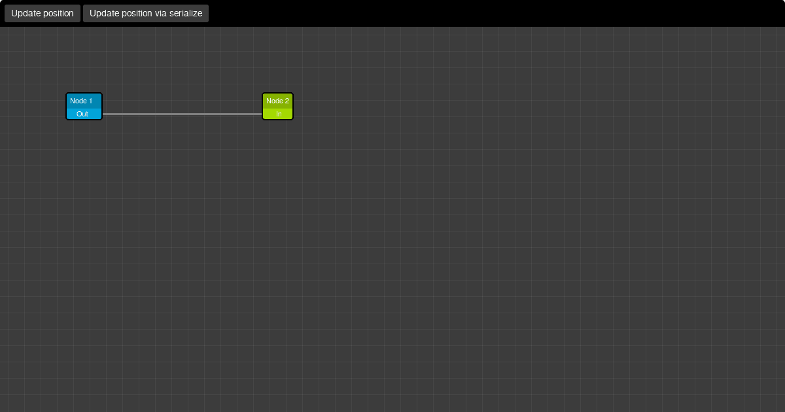Click the Update position via serialize button
This screenshot has width=785, height=412.
point(145,13)
